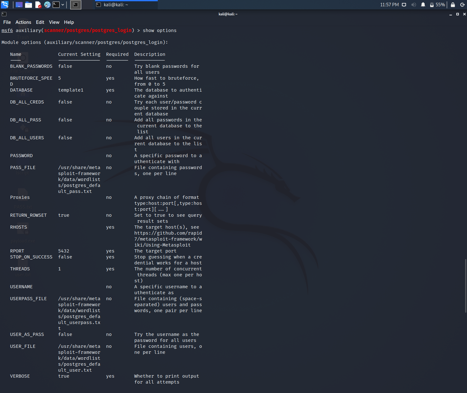Open the clock showing 11:57 PM

tap(389, 5)
